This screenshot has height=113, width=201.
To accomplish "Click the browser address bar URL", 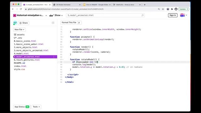I will coord(66,9).
